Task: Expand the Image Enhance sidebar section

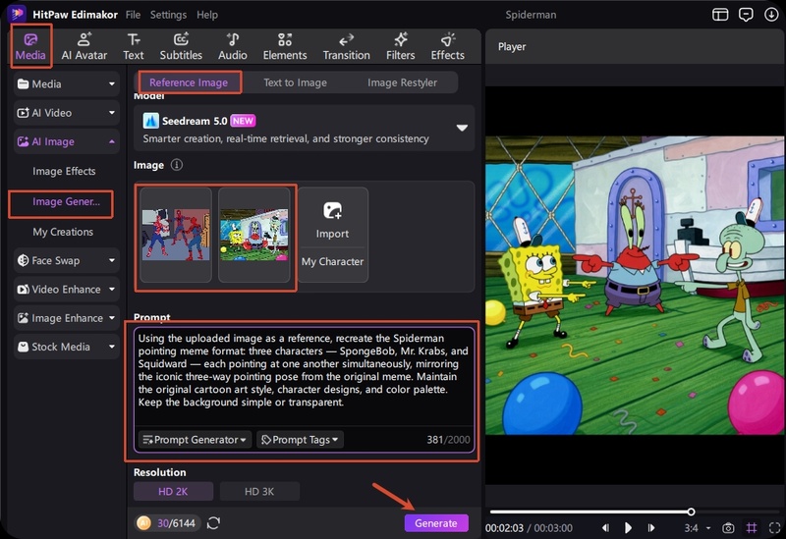Action: coord(66,318)
